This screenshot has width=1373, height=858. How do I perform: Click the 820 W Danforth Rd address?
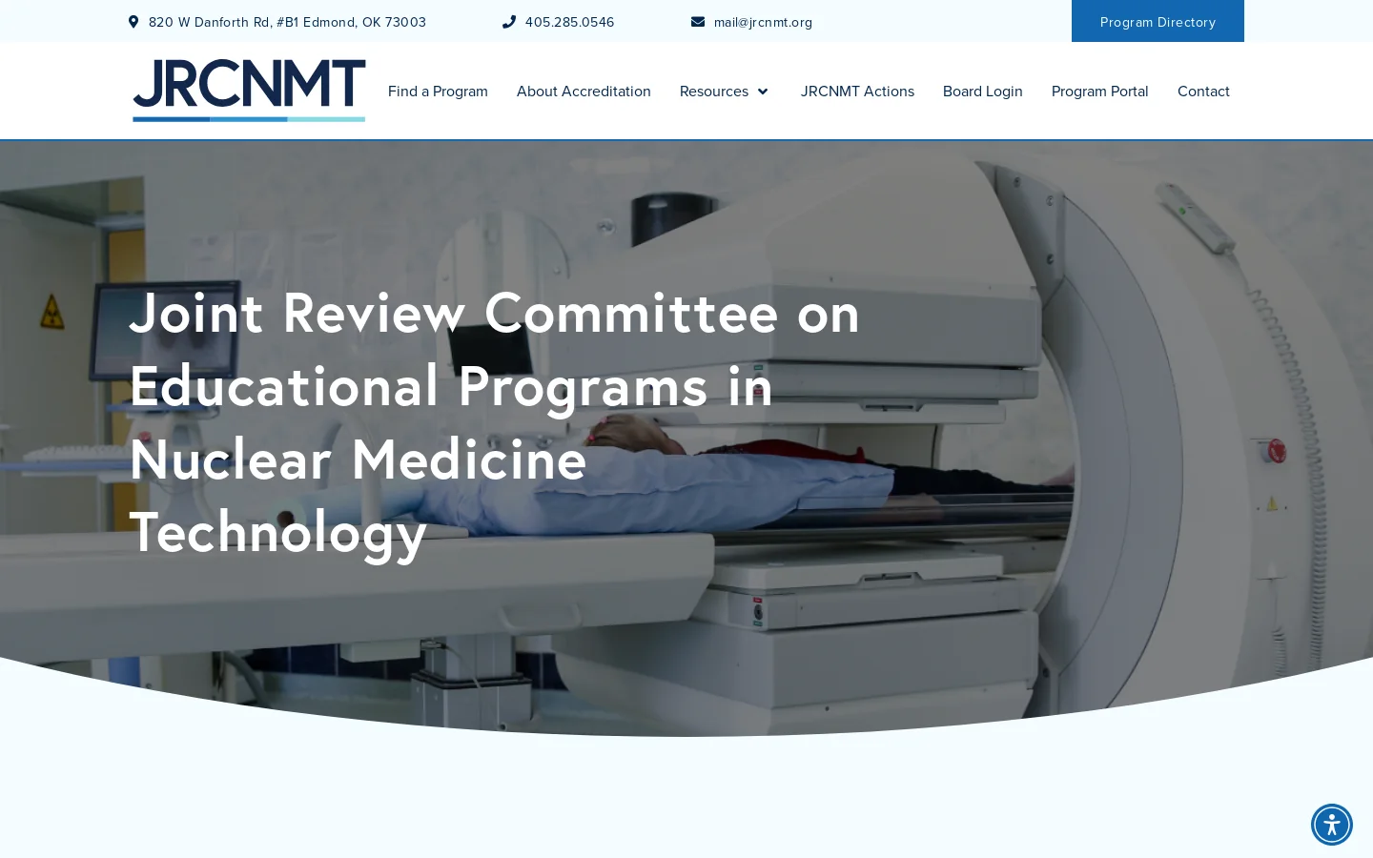click(287, 22)
